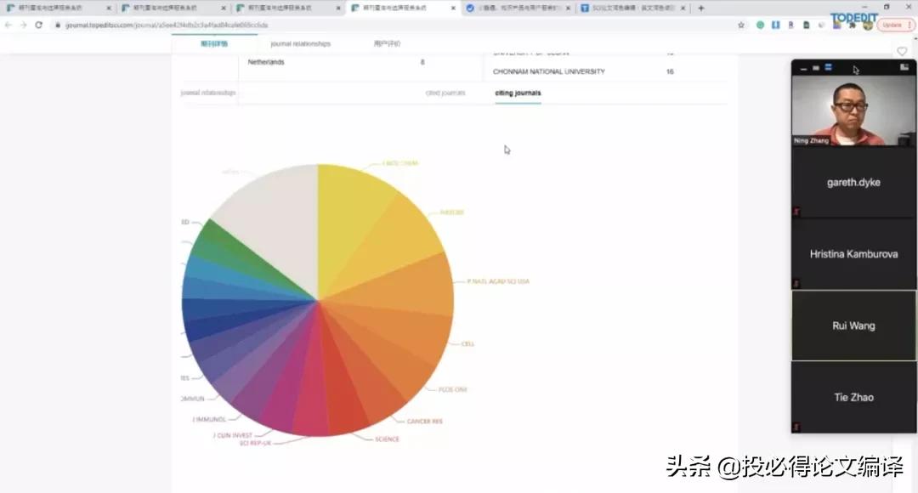Click the Chrome profile avatar
The height and width of the screenshot is (493, 918).
coord(868,25)
